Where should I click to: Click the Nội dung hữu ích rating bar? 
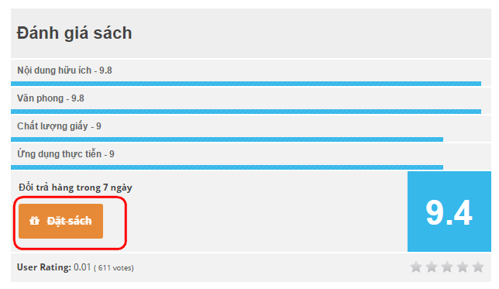tap(246, 84)
